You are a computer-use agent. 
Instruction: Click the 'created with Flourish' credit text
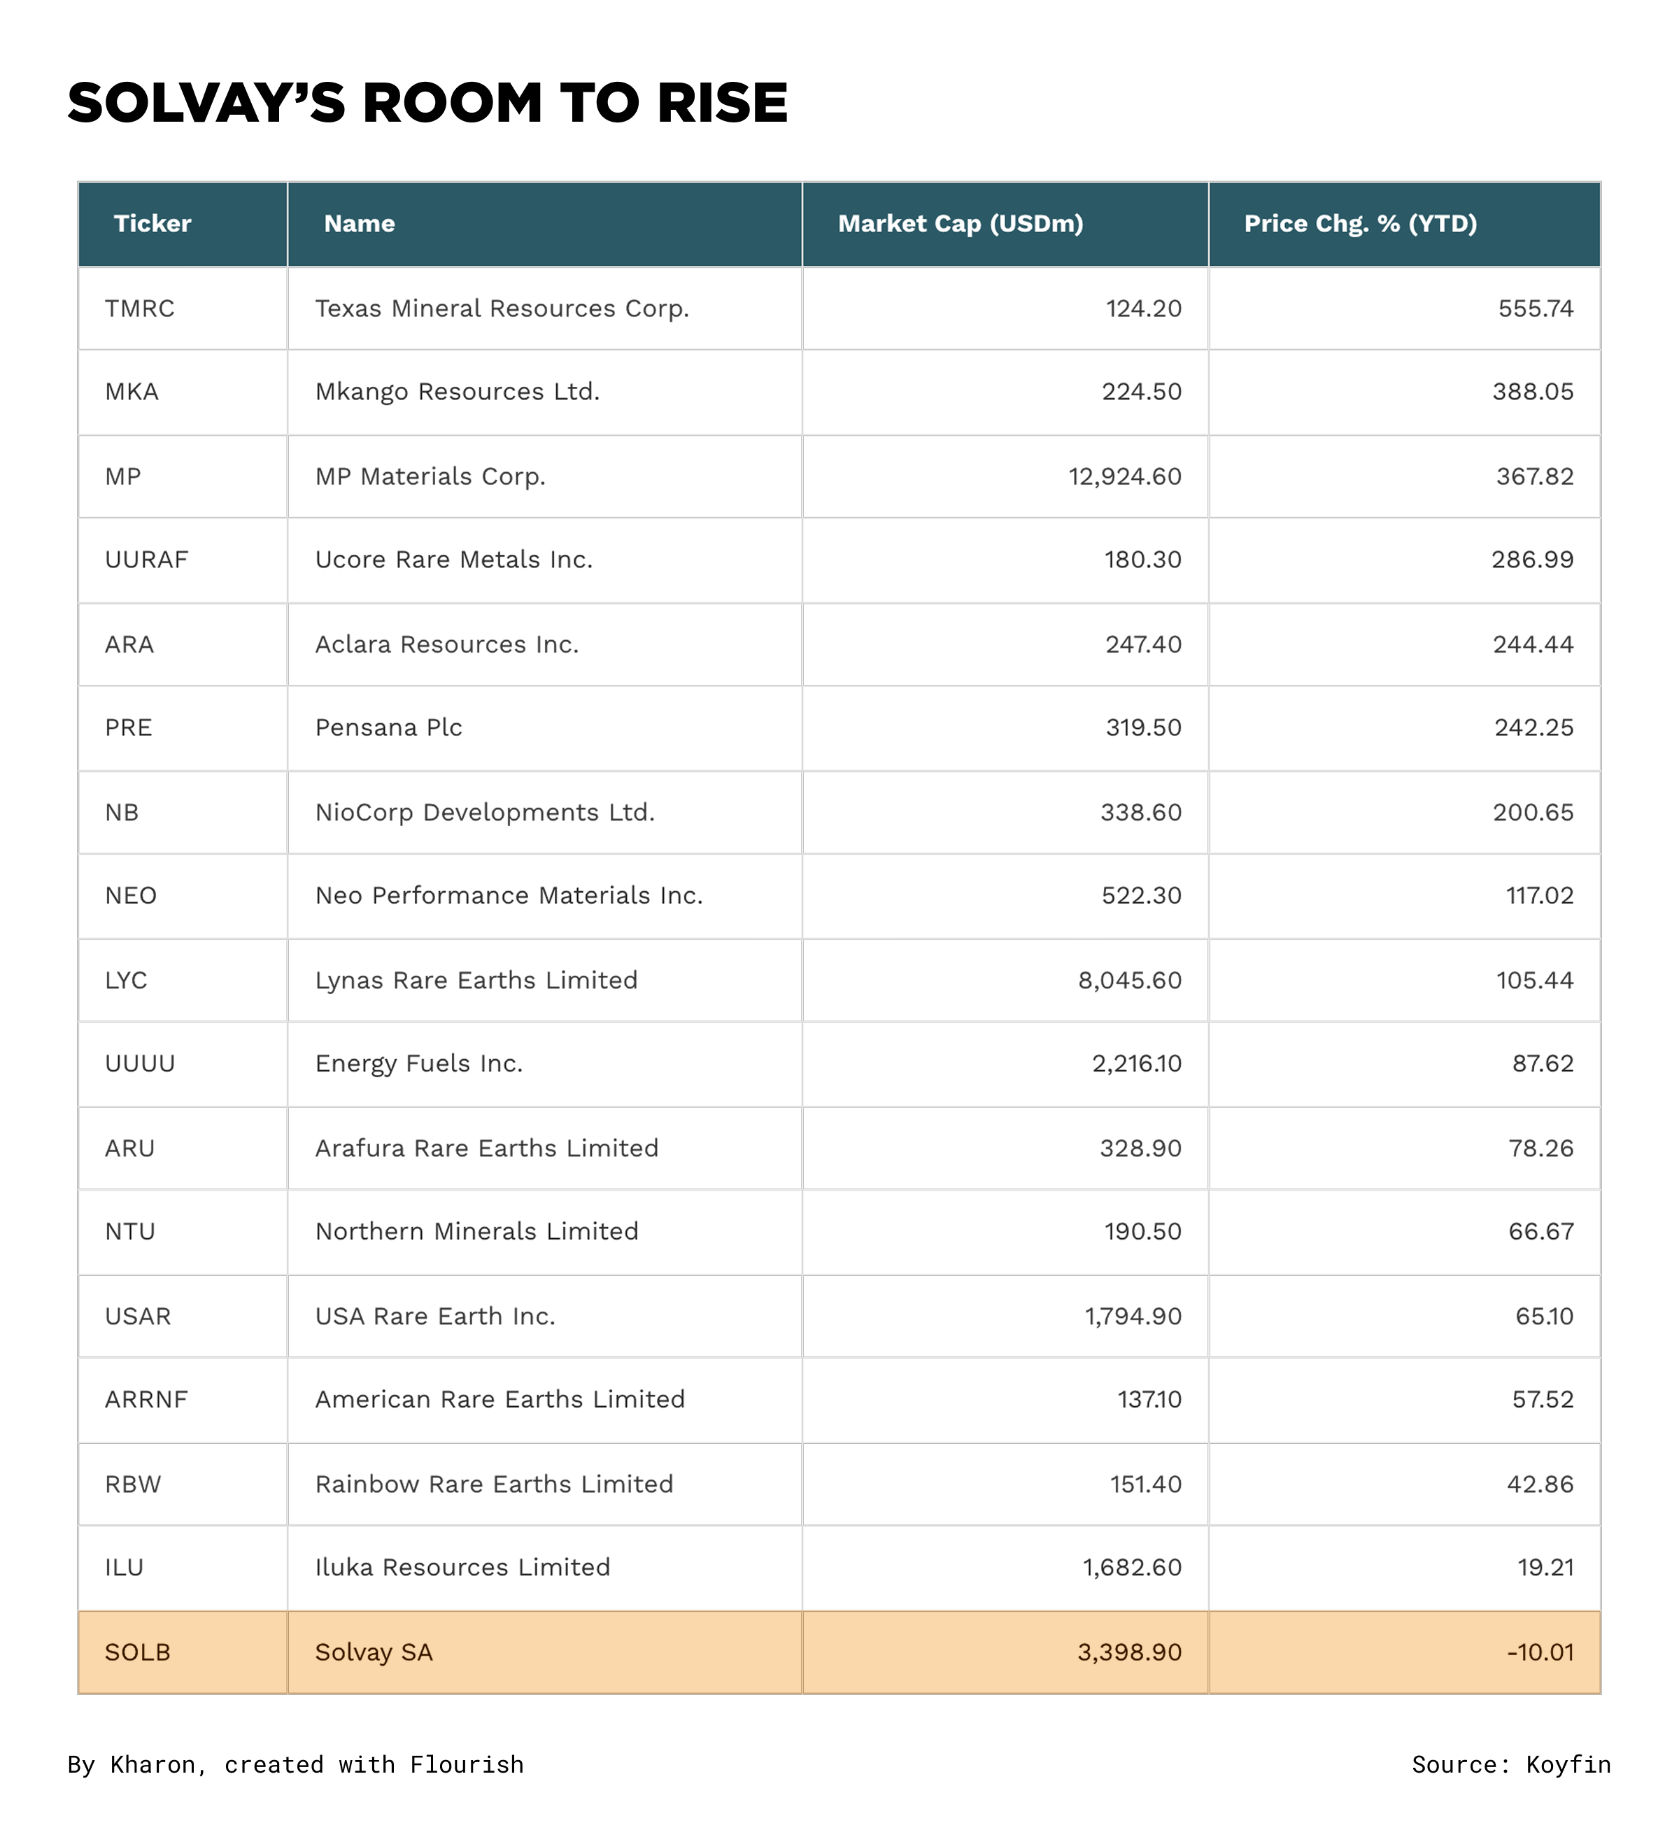pyautogui.click(x=373, y=1764)
